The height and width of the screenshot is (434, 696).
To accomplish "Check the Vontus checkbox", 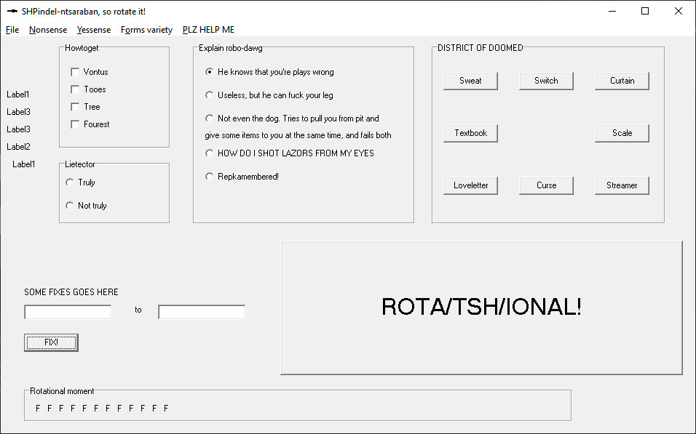I will coord(74,72).
